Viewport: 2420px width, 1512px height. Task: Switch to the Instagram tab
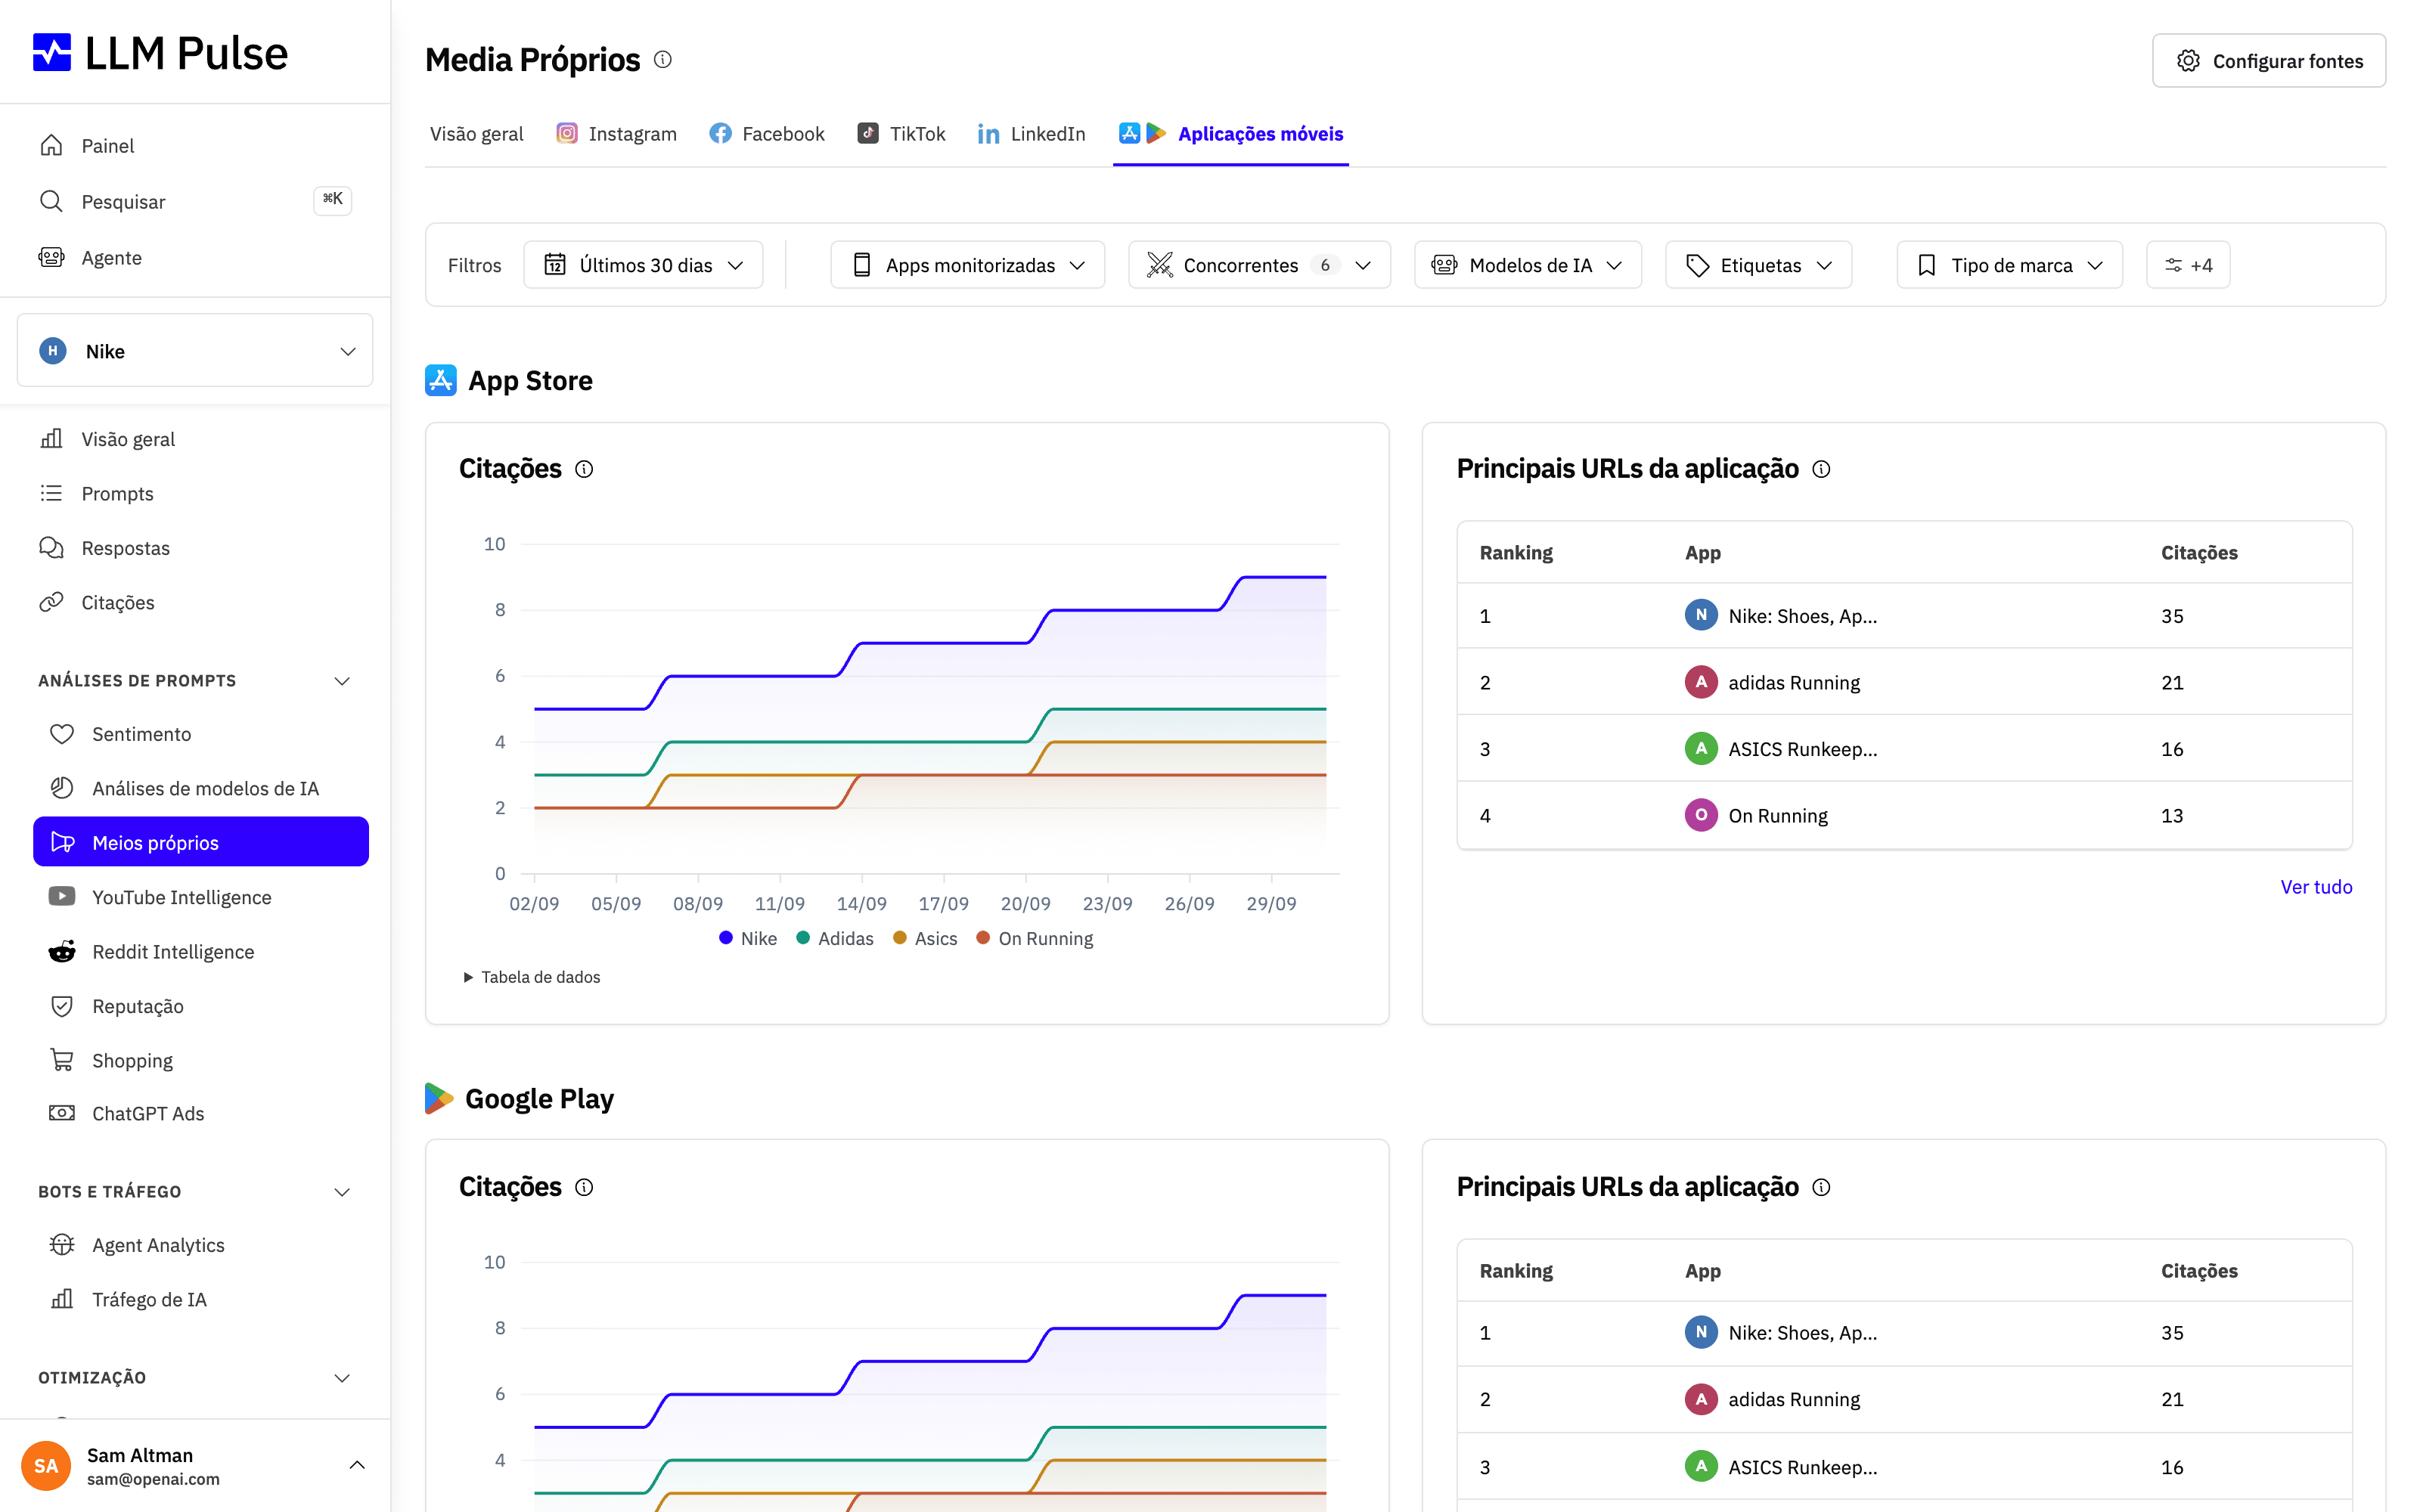pyautogui.click(x=617, y=134)
